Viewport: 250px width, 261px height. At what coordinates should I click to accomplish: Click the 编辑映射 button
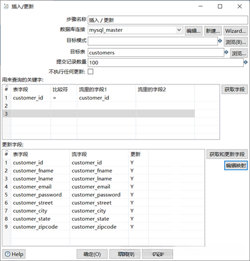(236, 166)
